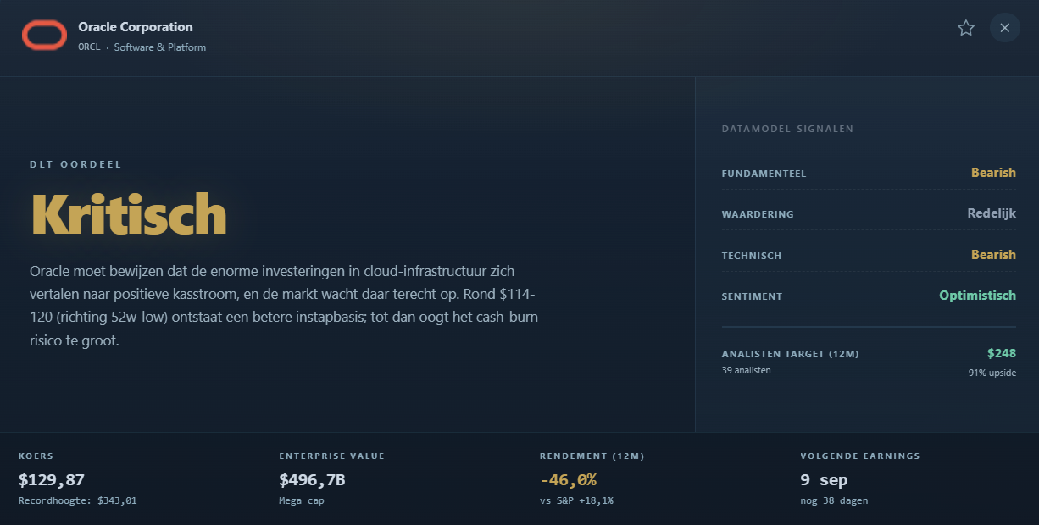The height and width of the screenshot is (525, 1039).
Task: Click the red Oracle logo icon
Action: pos(44,35)
